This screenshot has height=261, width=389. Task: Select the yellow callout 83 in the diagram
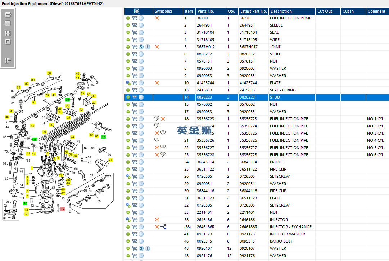pos(27,84)
